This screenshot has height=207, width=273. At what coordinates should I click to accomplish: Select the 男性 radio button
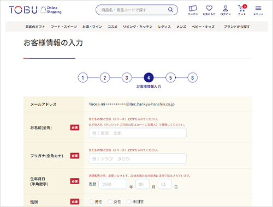pos(91,202)
